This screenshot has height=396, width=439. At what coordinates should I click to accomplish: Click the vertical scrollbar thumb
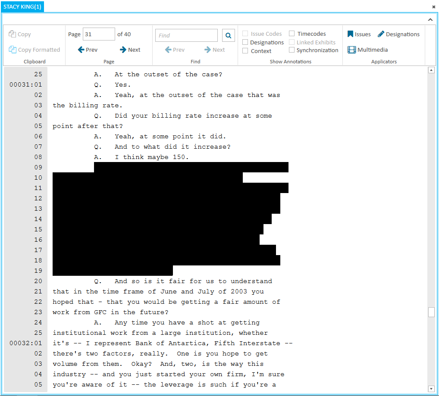pyautogui.click(x=431, y=312)
